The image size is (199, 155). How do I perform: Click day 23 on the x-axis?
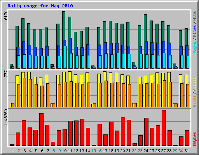(x=140, y=151)
